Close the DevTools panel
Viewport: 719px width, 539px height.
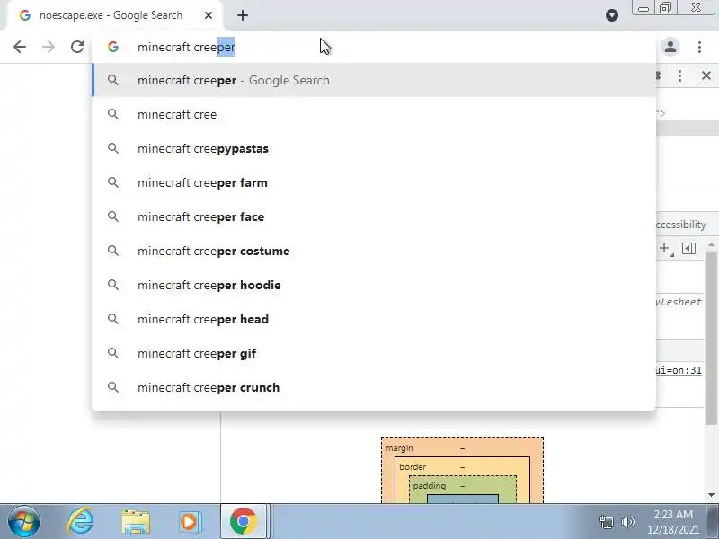[x=706, y=75]
